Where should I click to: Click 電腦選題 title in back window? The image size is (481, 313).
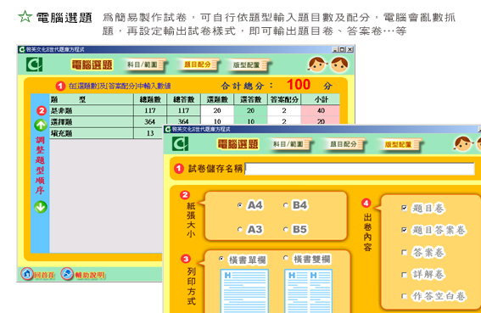pyautogui.click(x=92, y=64)
